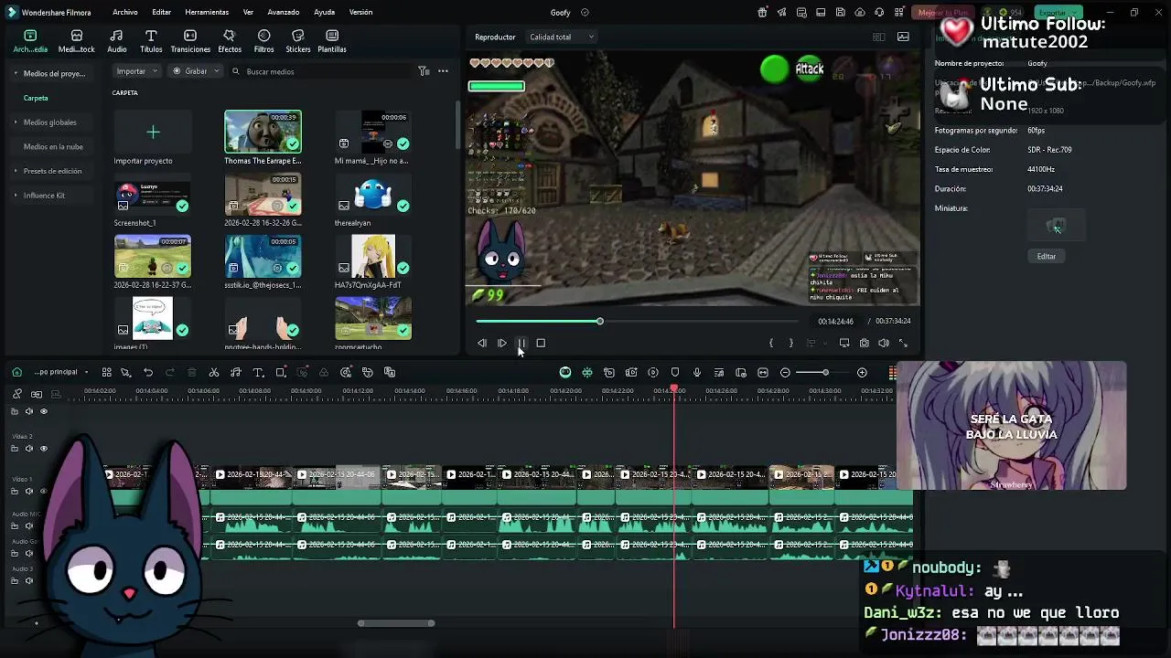
Task: Click the zoom-out minus icon on timeline
Action: tap(785, 372)
